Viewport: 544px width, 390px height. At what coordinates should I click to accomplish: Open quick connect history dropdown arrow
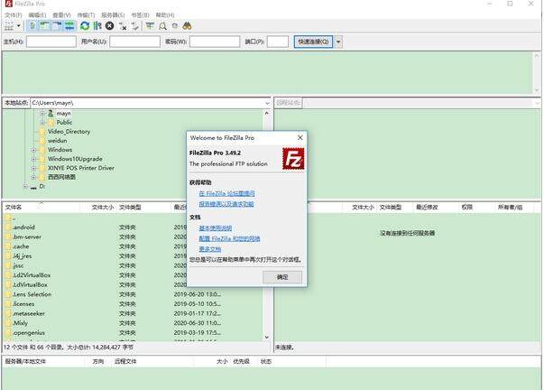click(x=338, y=42)
